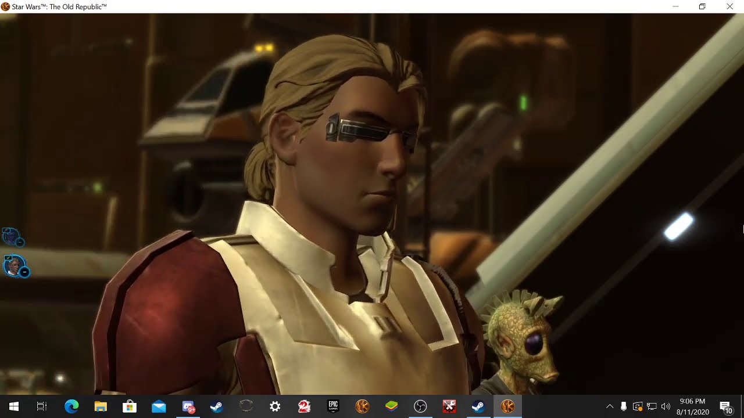Restore down the Star Wars game window
Image resolution: width=744 pixels, height=418 pixels.
point(702,6)
